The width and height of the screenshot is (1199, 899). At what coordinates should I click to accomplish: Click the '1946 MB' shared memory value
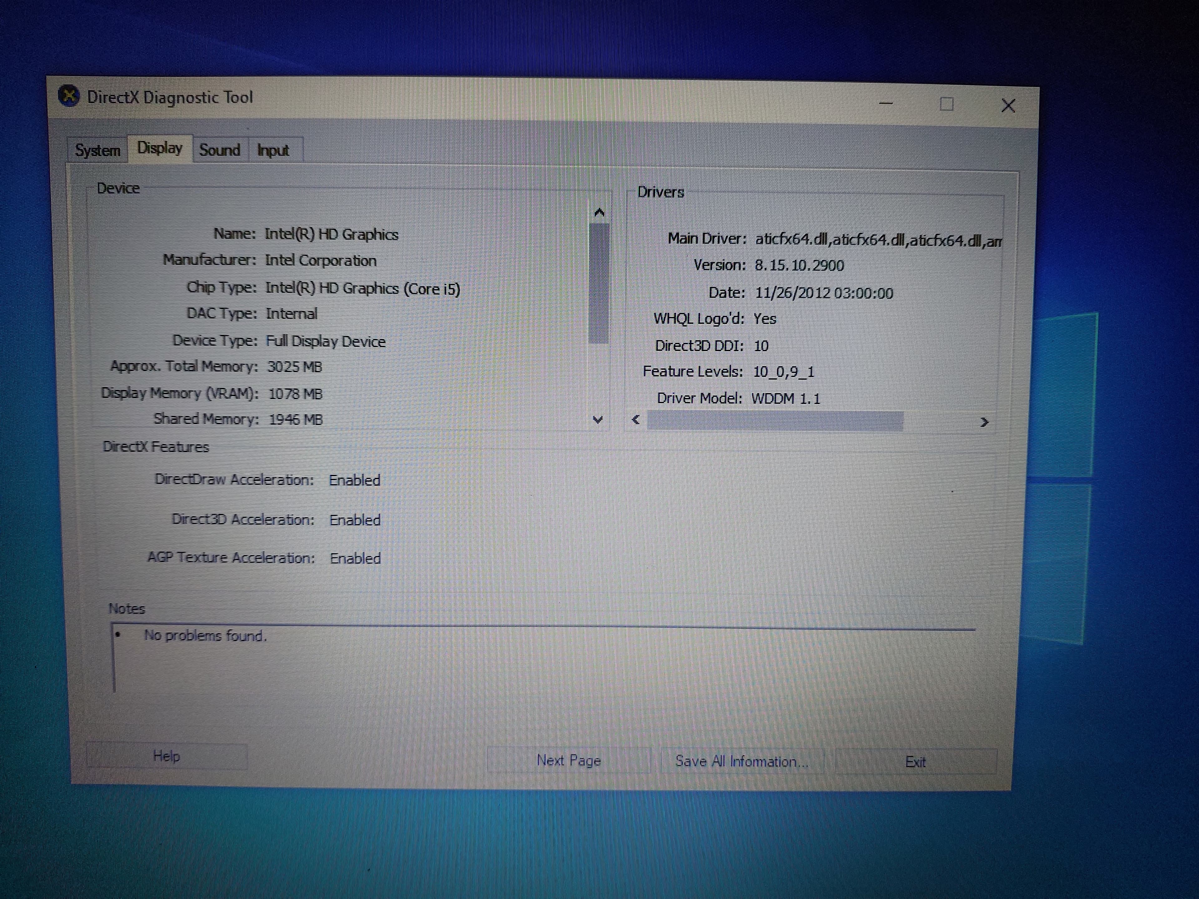tap(296, 420)
